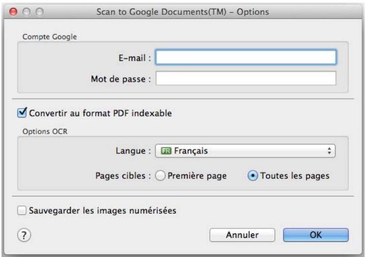Select the Première page radio button
The width and height of the screenshot is (365, 257).
159,176
